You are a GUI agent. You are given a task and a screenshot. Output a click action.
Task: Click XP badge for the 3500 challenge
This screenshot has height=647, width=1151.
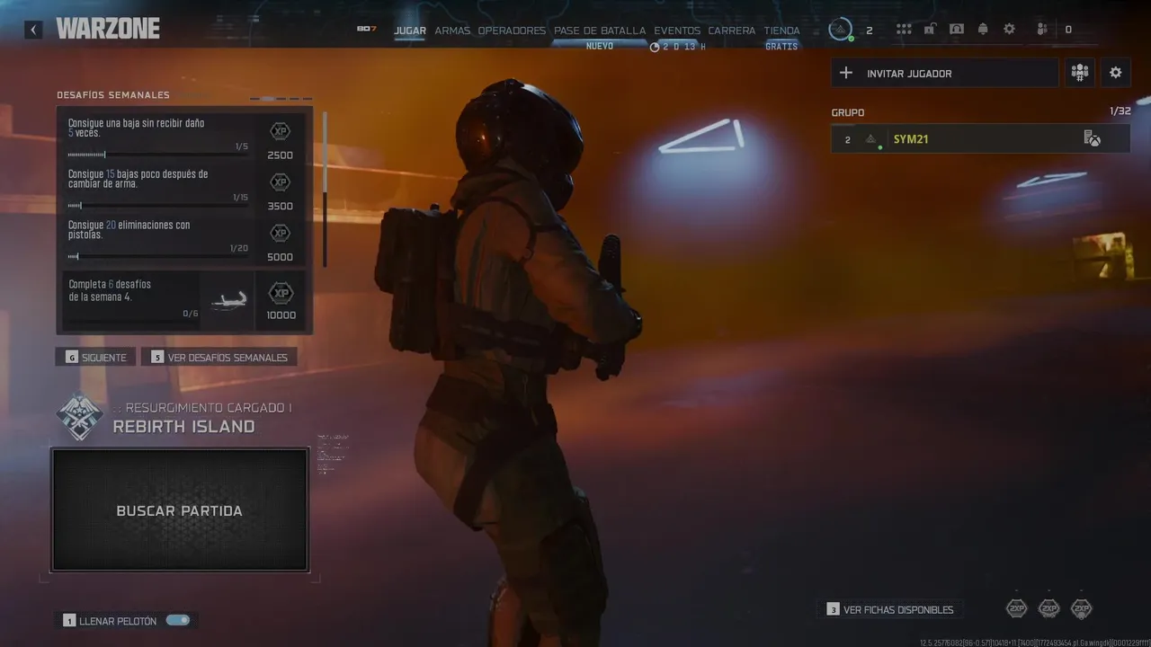click(280, 182)
